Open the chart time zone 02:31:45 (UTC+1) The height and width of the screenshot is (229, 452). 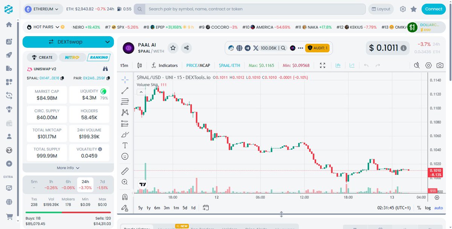pos(394,208)
